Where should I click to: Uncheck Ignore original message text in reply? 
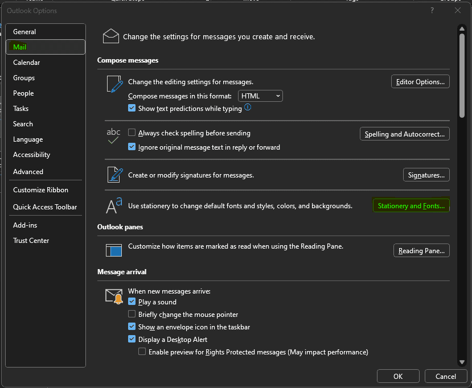pyautogui.click(x=132, y=146)
